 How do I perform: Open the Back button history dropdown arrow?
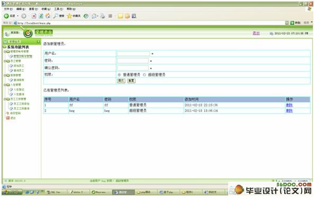[x=18, y=16]
